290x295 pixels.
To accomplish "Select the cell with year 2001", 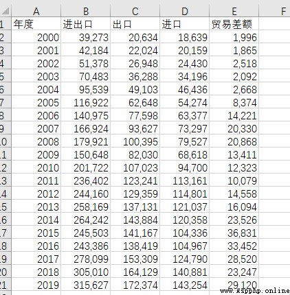I will click(36, 50).
